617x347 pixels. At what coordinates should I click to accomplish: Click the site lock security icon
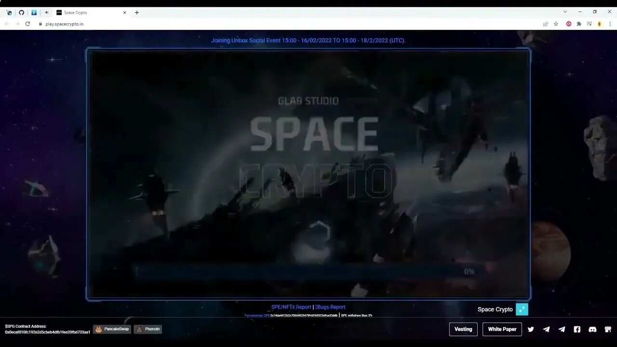40,24
